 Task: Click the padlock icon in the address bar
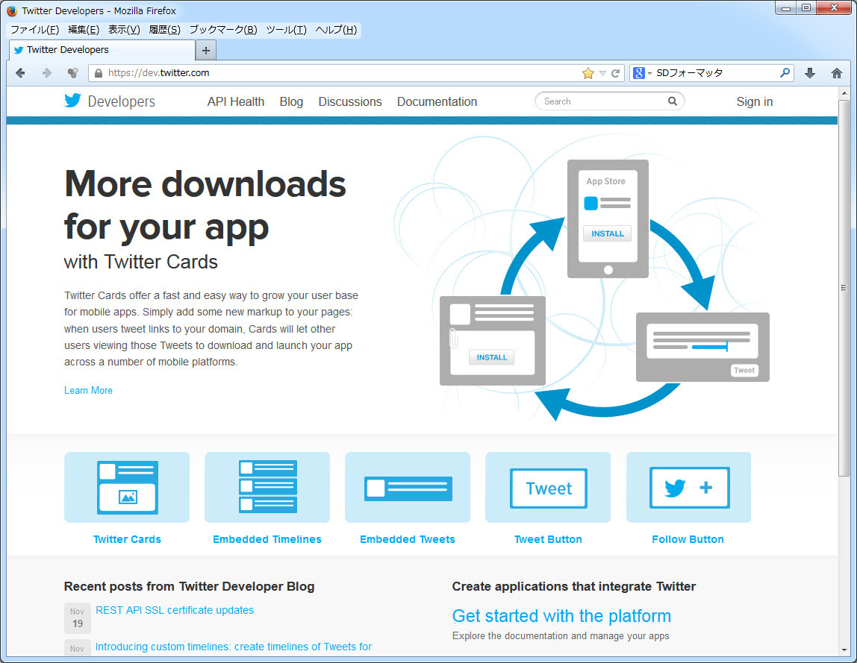click(x=99, y=73)
